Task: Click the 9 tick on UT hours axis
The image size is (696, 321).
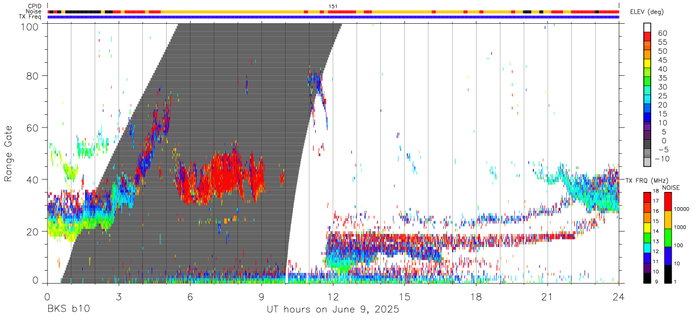Action: coord(261,296)
